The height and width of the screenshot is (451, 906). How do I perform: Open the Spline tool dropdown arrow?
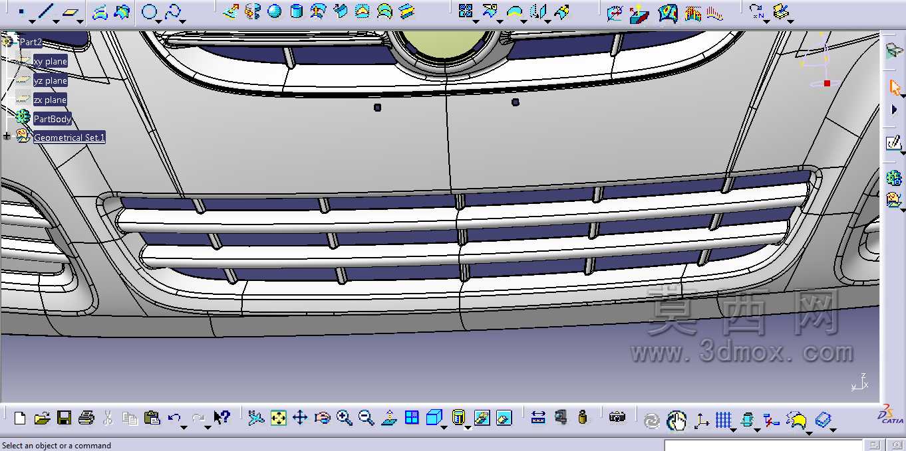click(183, 22)
